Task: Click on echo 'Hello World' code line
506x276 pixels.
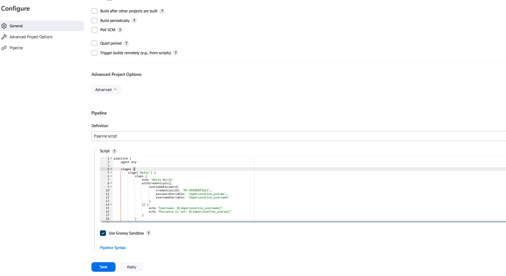Action: pos(157,180)
